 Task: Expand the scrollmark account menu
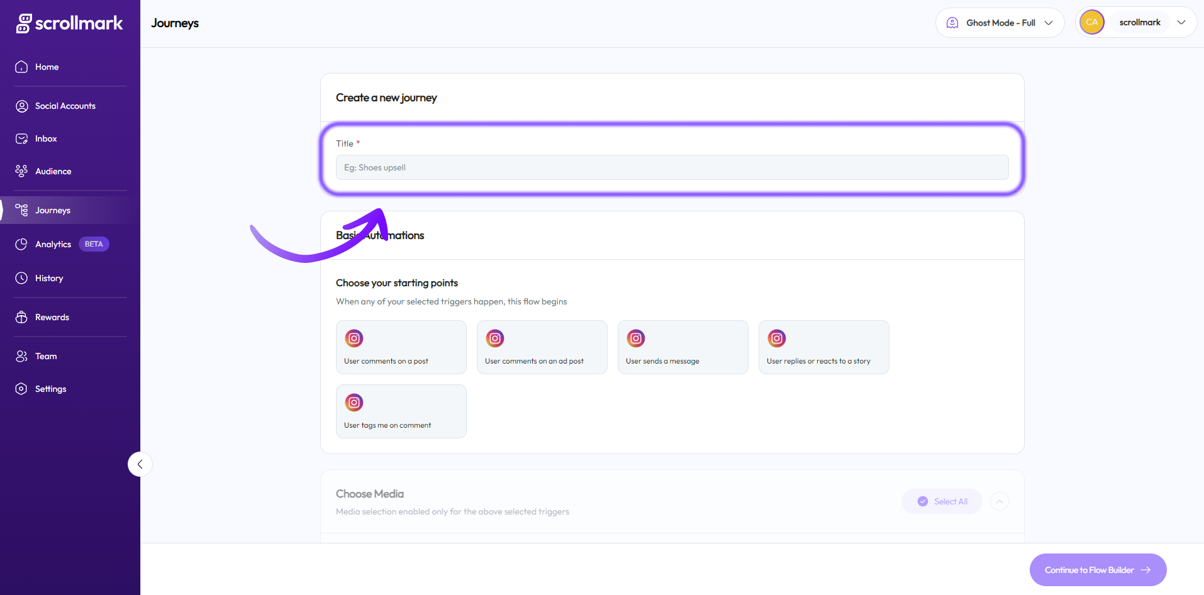click(1180, 23)
